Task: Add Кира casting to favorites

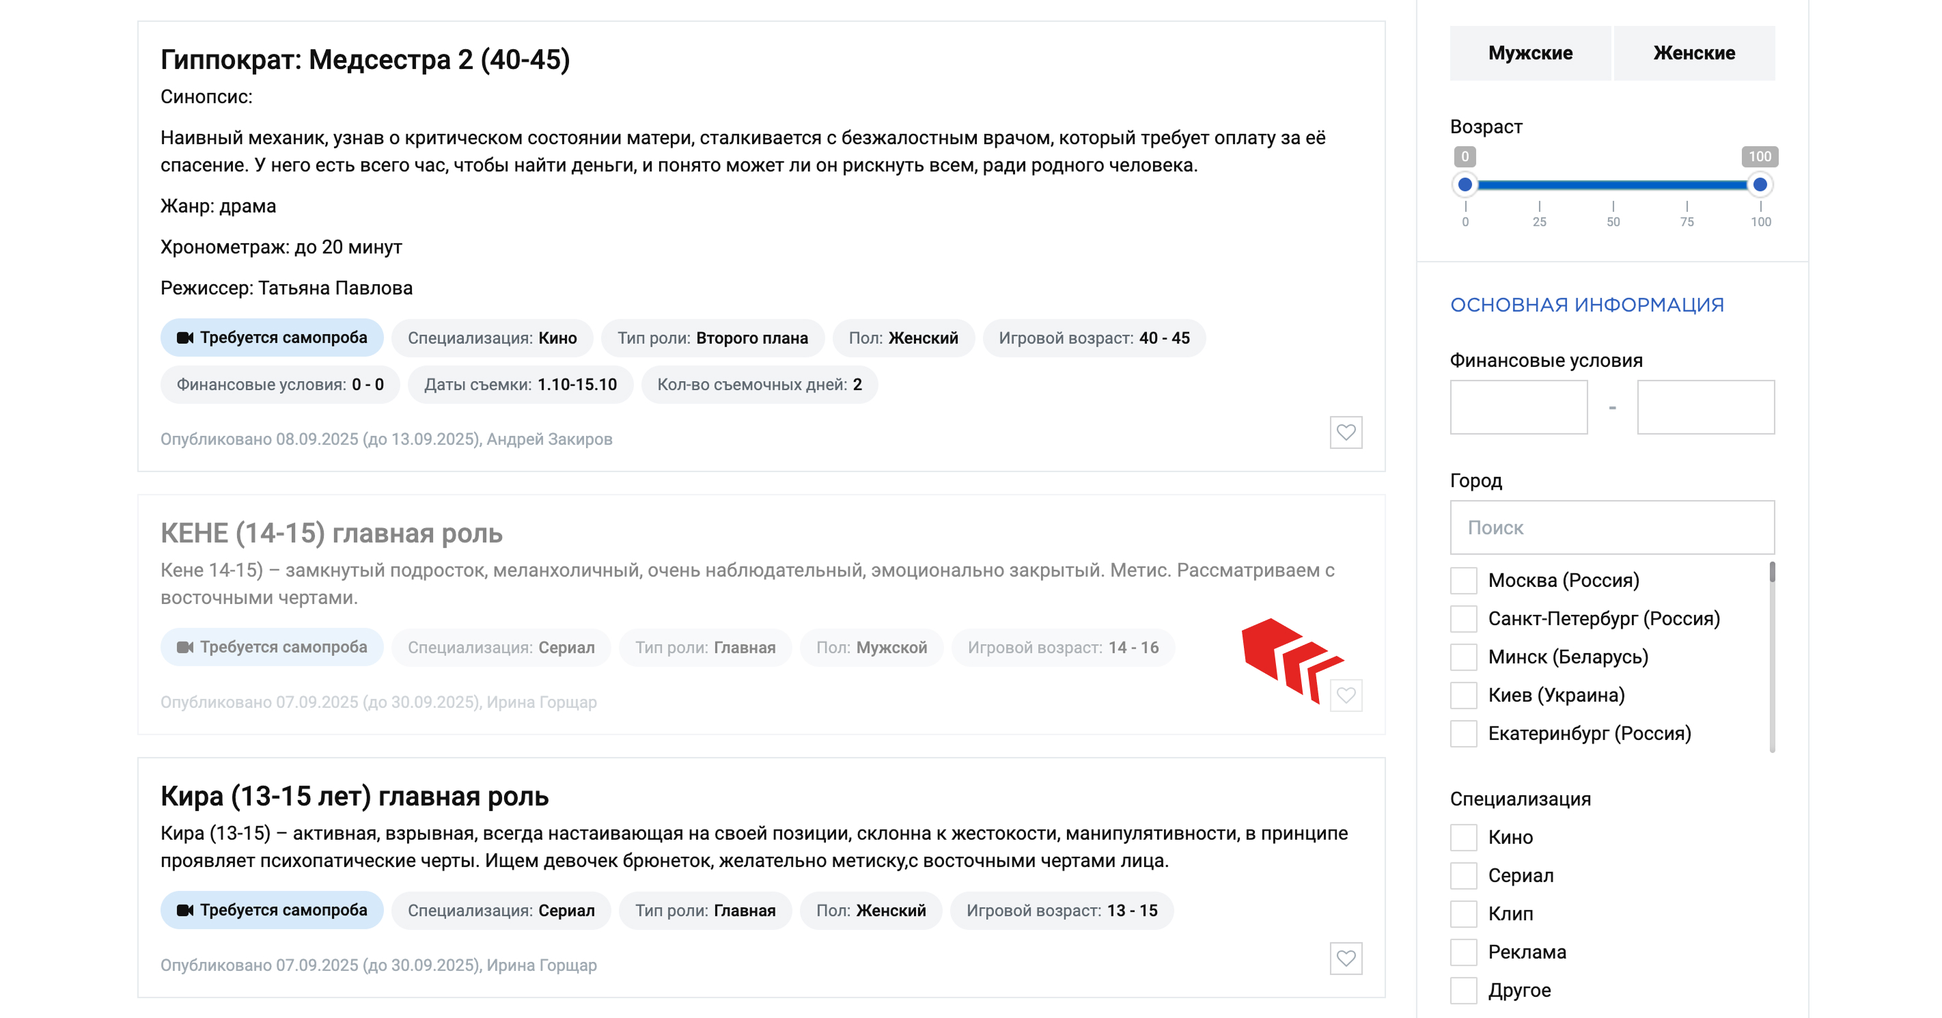Action: click(1346, 959)
